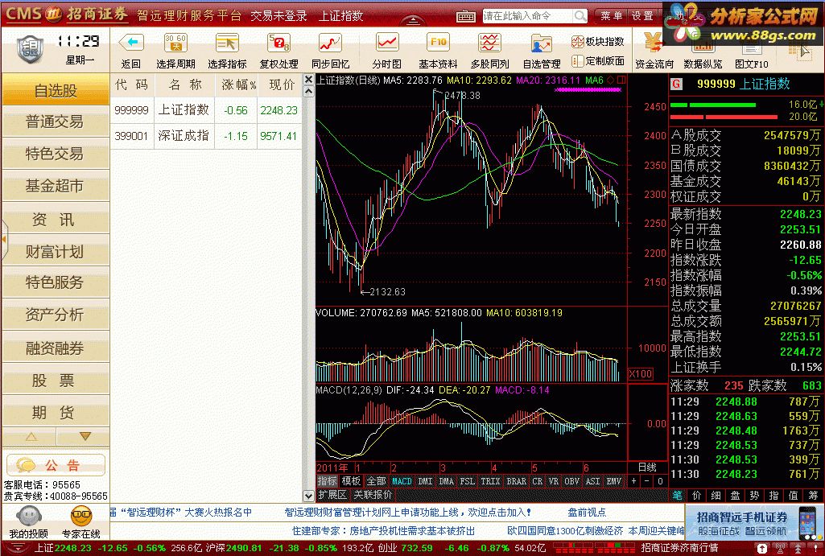Select the 全部 tab below chart
The height and width of the screenshot is (556, 825).
(x=376, y=481)
